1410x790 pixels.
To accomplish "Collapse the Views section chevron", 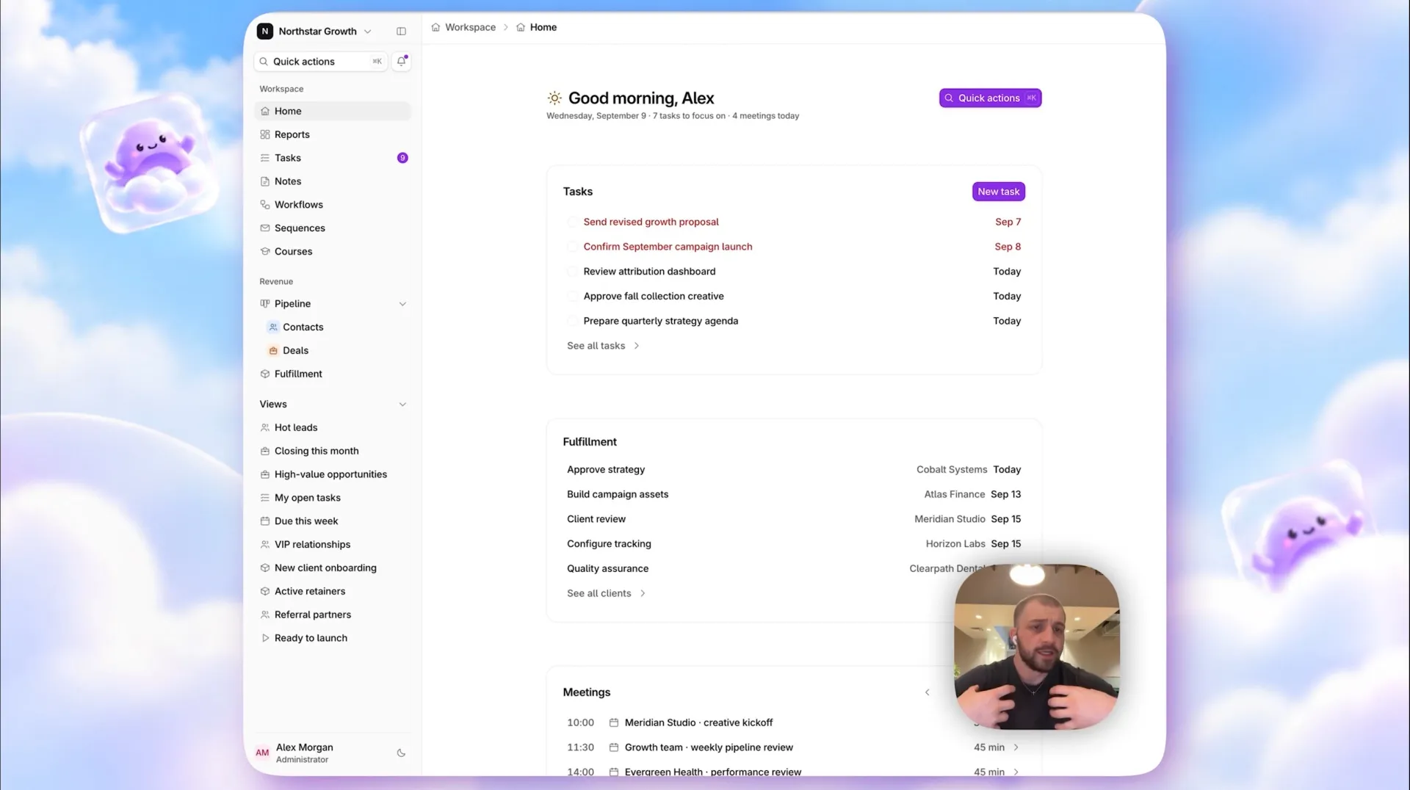I will click(x=402, y=405).
